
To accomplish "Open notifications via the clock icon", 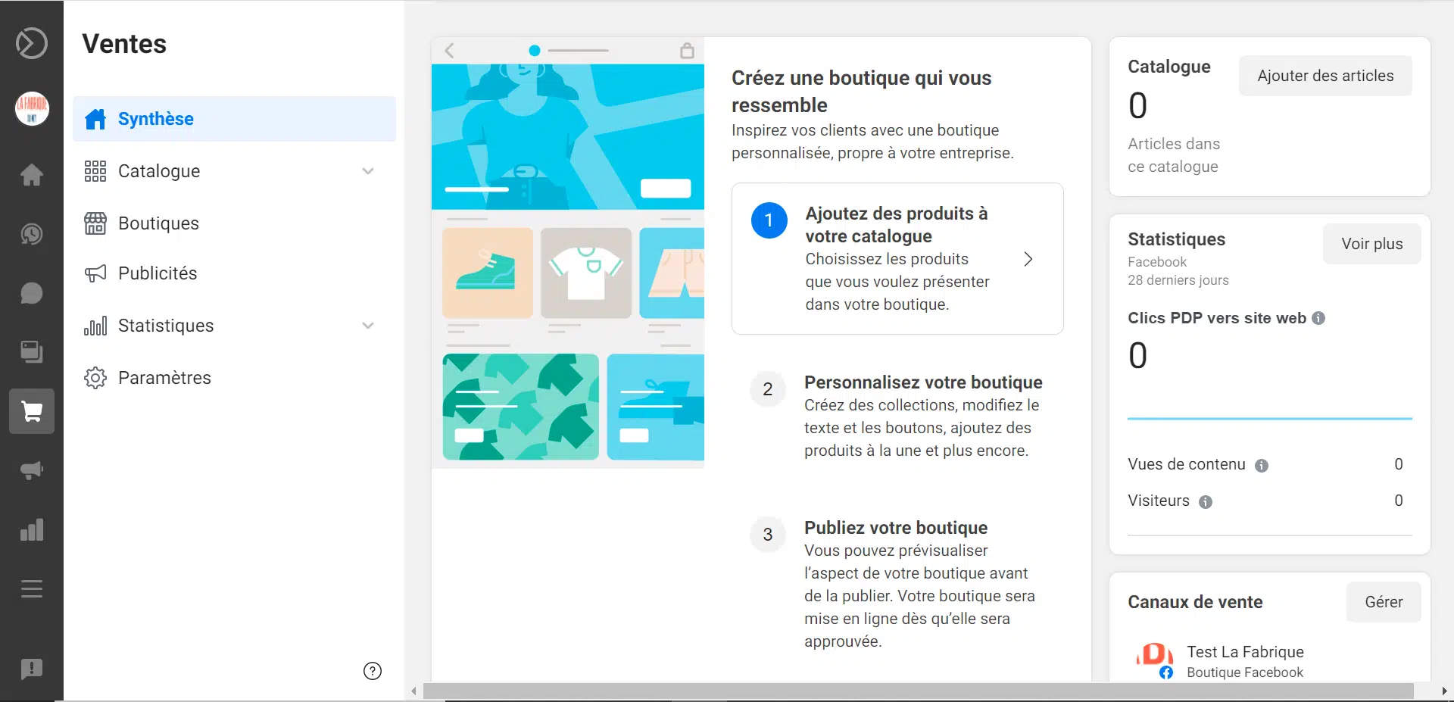I will [31, 234].
